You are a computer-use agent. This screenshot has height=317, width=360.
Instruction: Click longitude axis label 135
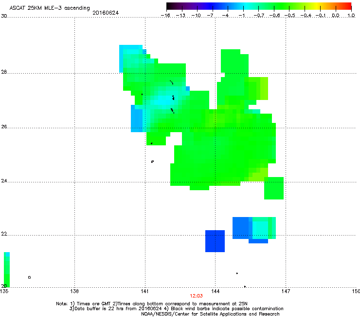[4, 291]
